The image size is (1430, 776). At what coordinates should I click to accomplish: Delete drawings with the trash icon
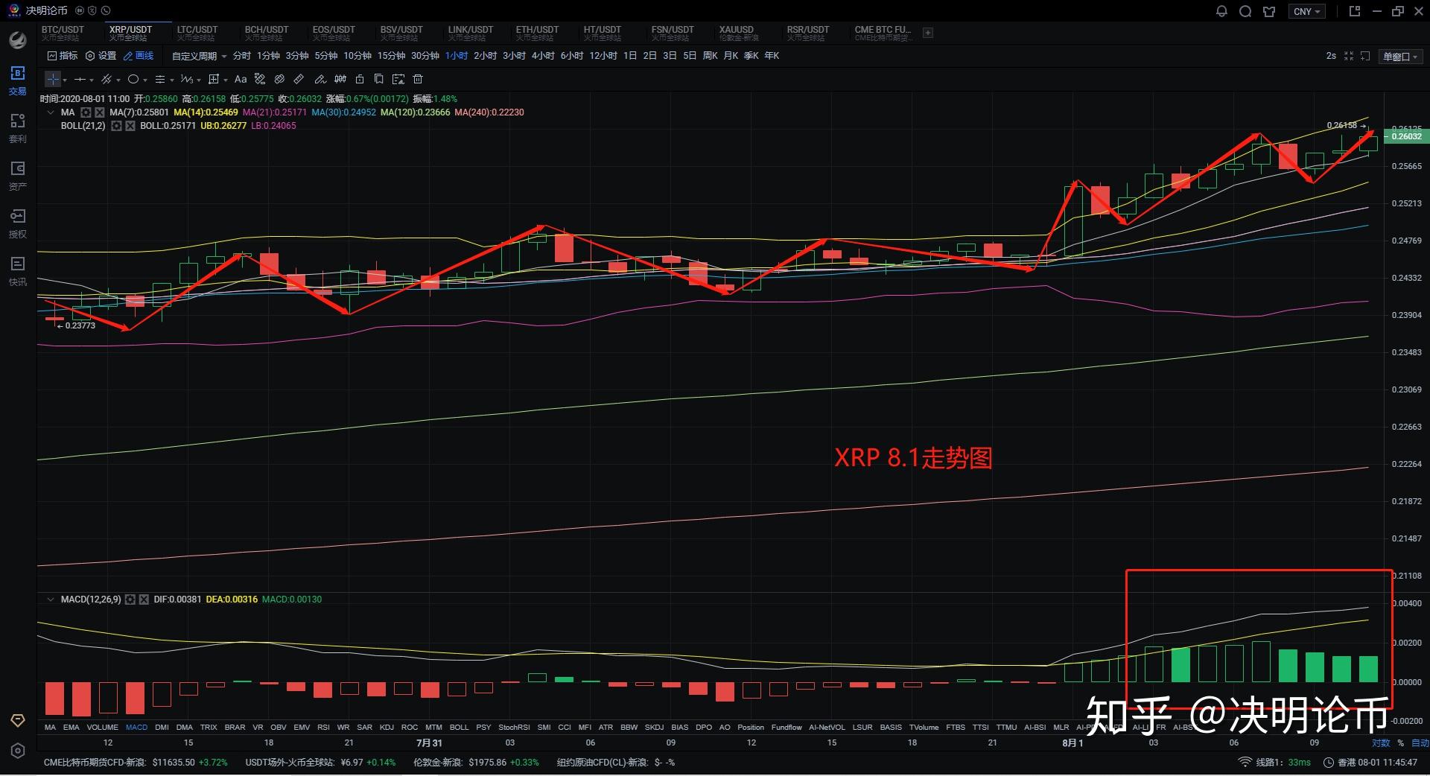pyautogui.click(x=418, y=79)
